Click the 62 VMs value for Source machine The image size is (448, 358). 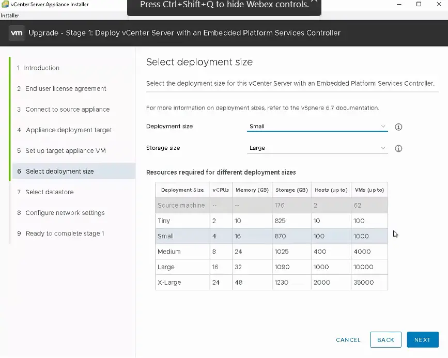pyautogui.click(x=357, y=206)
